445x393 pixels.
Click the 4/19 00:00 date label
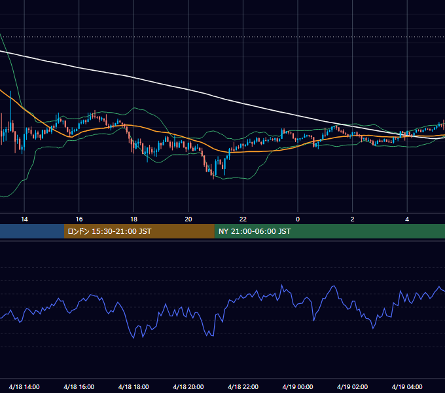298,386
